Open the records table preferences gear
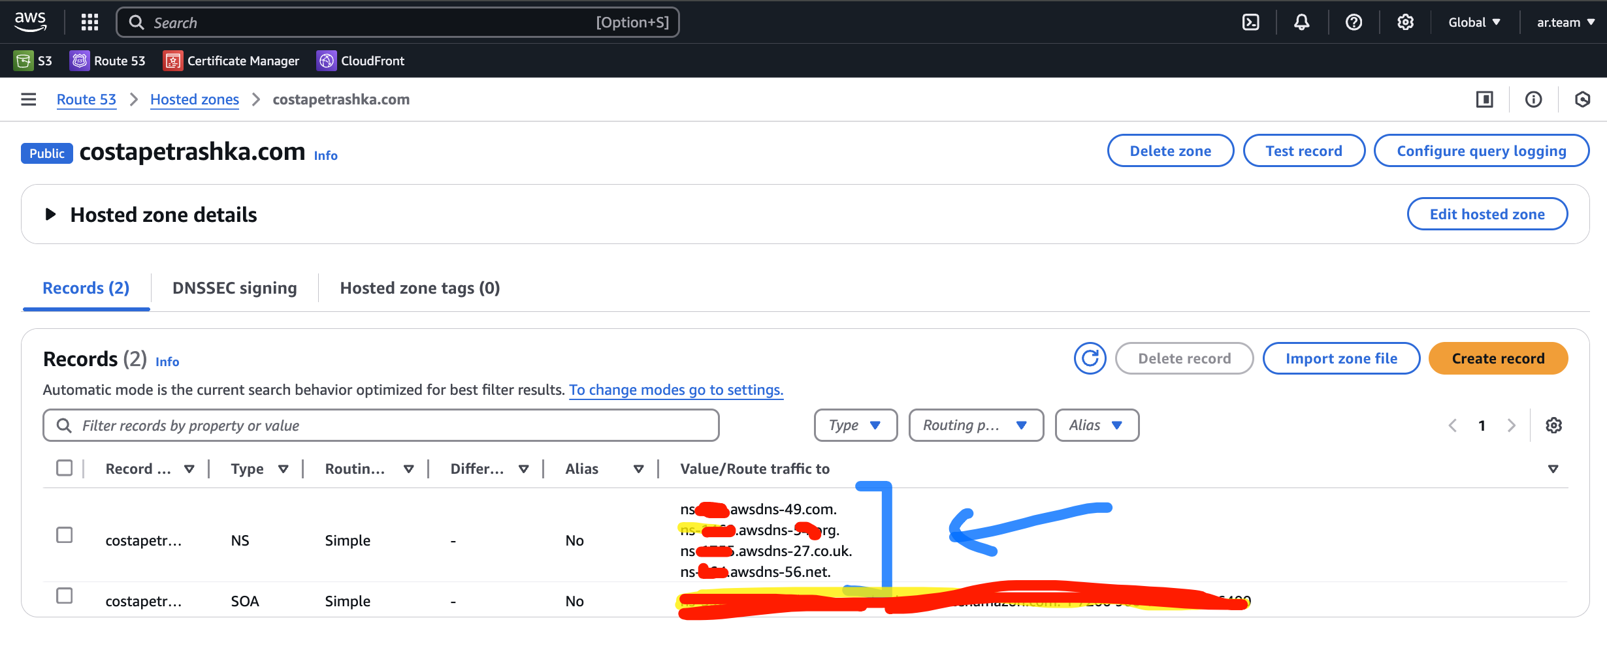1607x650 pixels. pyautogui.click(x=1553, y=426)
